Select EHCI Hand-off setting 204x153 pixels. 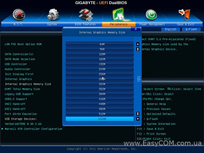coord(15,109)
